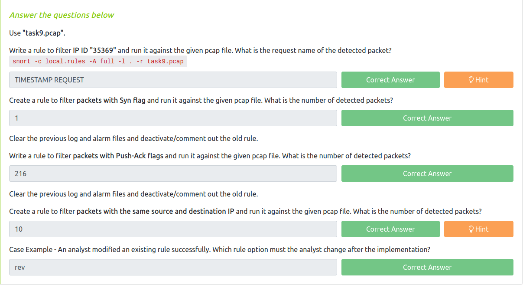Screen dimensions: 523x285
Task: Click Correct Answer beside the 10 answer
Action: [390, 229]
